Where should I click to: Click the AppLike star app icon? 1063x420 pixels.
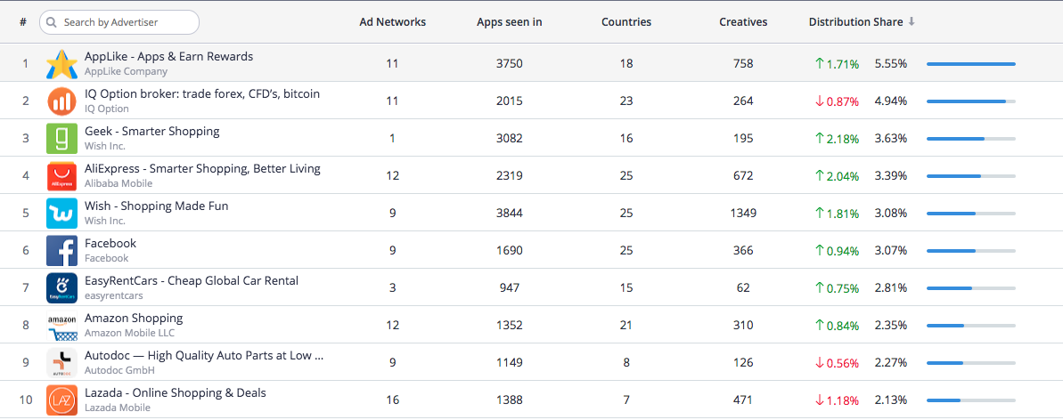click(61, 64)
